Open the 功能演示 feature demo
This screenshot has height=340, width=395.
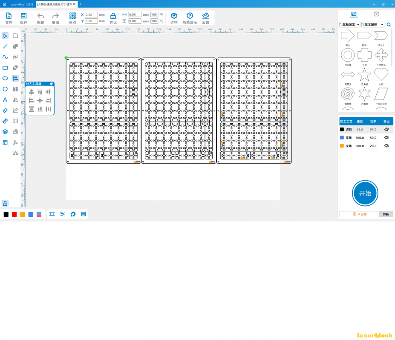point(190,18)
